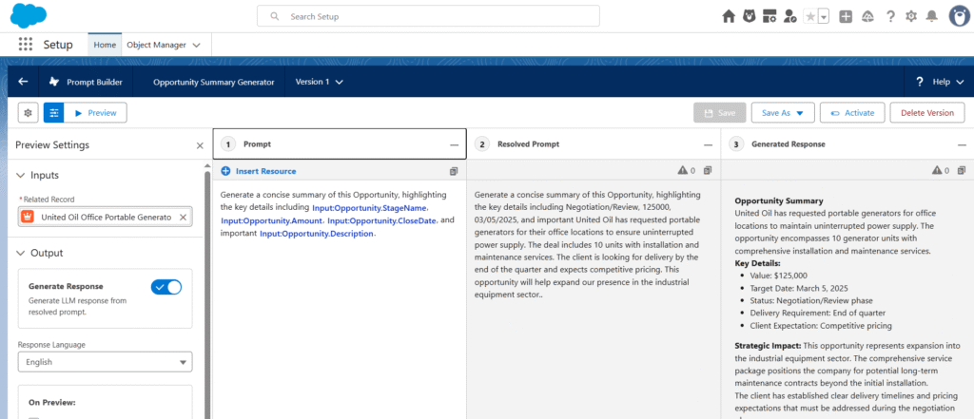The image size is (974, 419).
Task: Click the App Launcher grid icon
Action: [26, 45]
